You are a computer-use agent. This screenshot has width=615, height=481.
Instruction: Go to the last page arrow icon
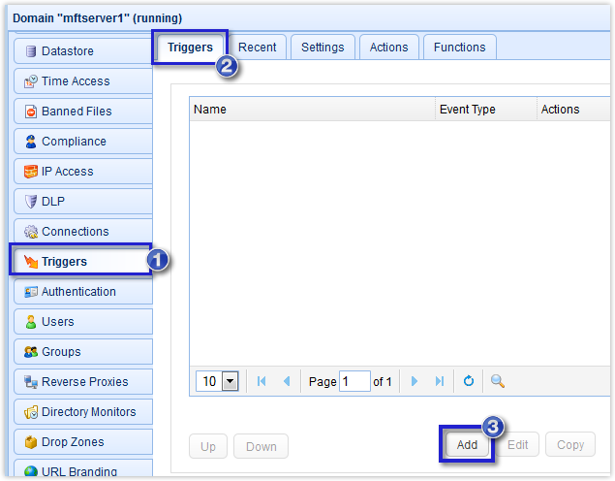440,381
